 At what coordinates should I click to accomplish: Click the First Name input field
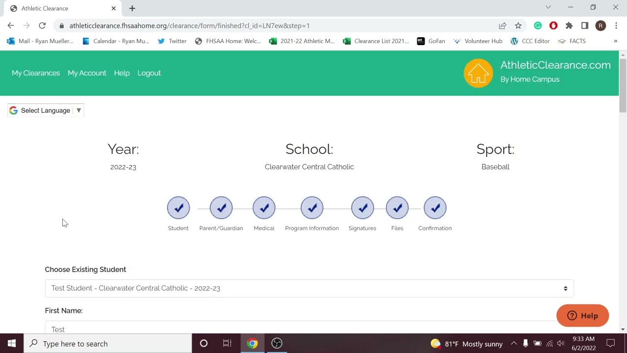[309, 327]
